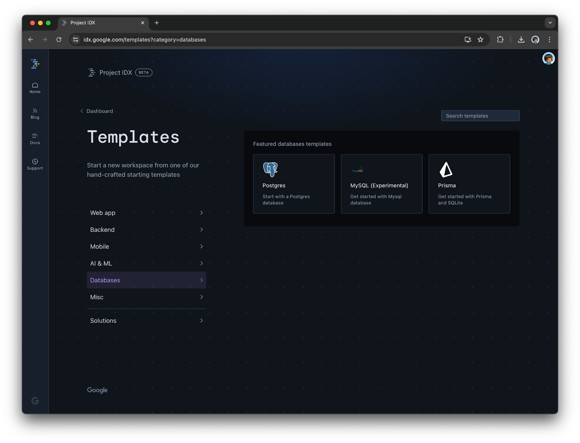The height and width of the screenshot is (443, 580).
Task: Open the Postgres template card
Action: click(x=294, y=184)
